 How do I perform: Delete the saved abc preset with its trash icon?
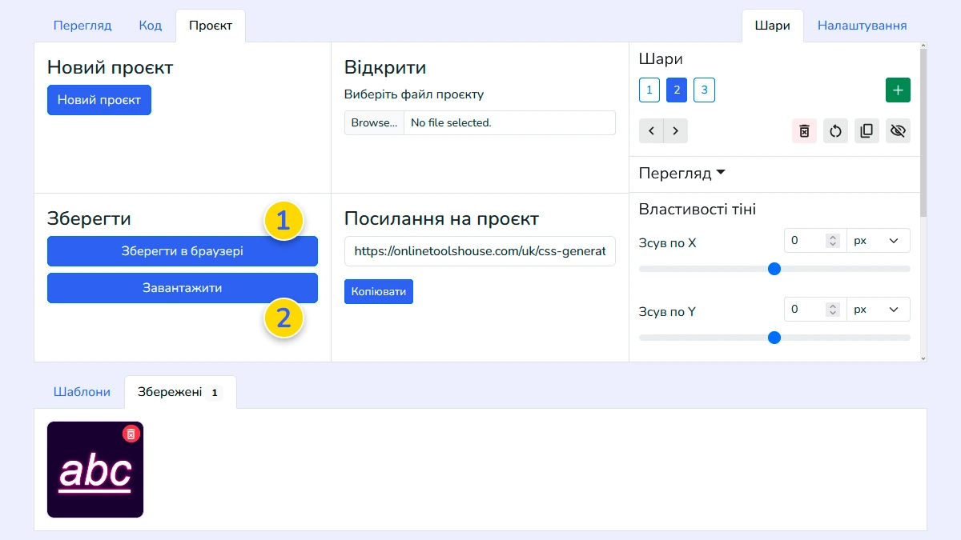coord(131,433)
